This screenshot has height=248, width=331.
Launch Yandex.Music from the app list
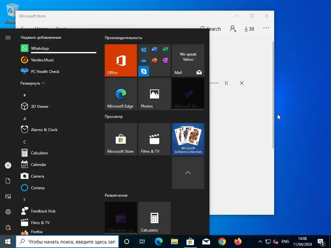[59, 60]
